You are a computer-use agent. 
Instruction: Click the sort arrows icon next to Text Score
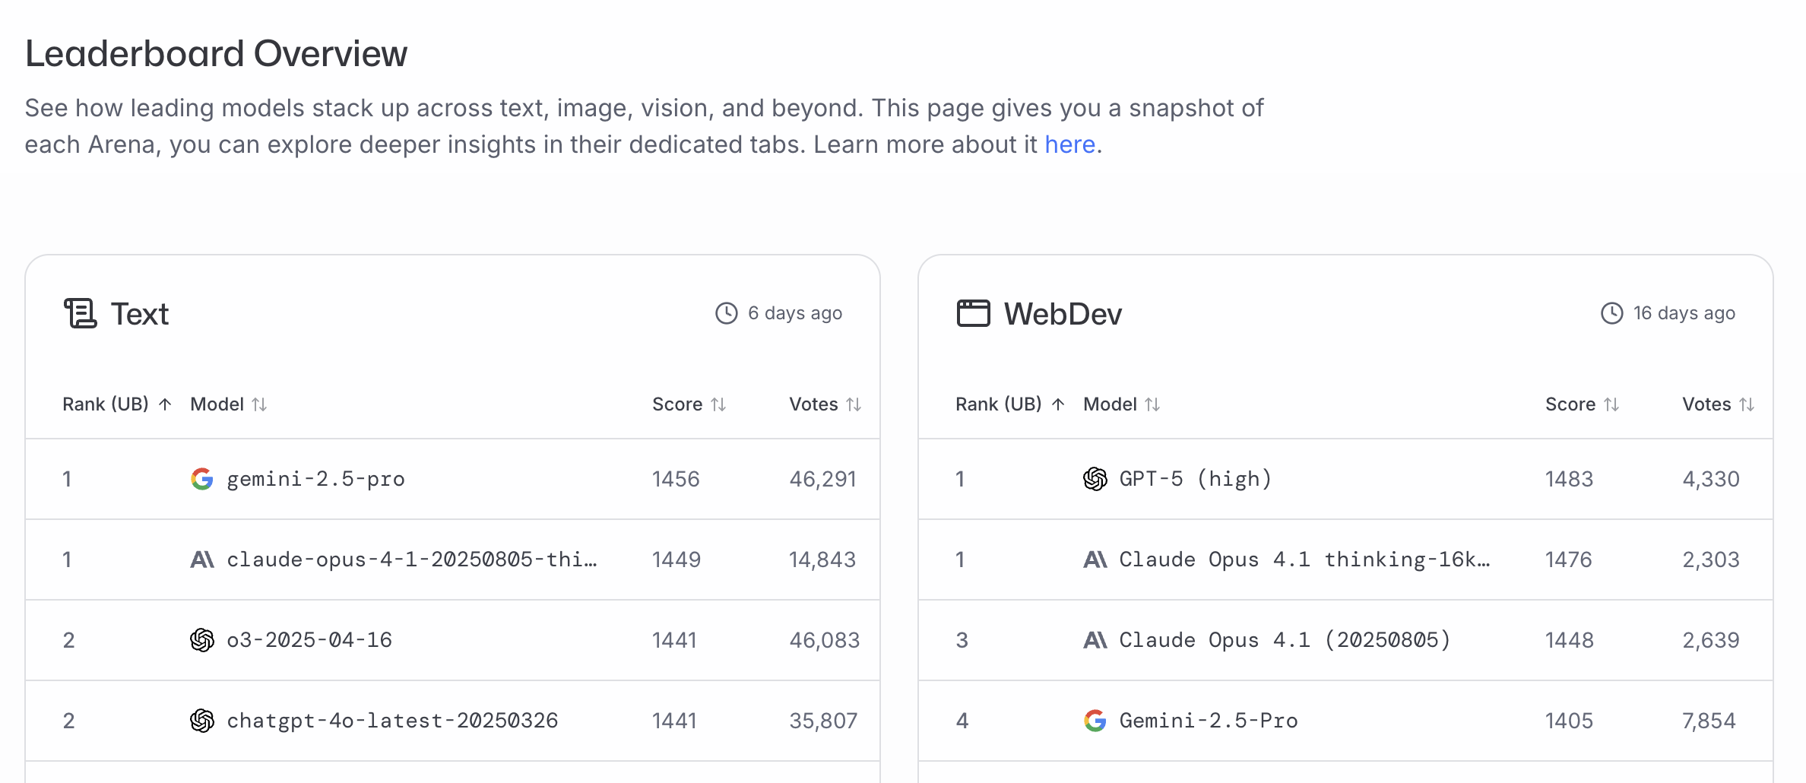pos(718,404)
